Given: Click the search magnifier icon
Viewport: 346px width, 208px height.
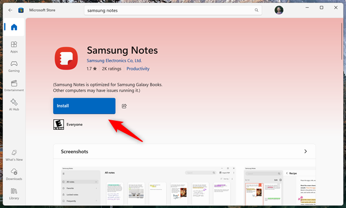Looking at the screenshot, I should click(256, 10).
